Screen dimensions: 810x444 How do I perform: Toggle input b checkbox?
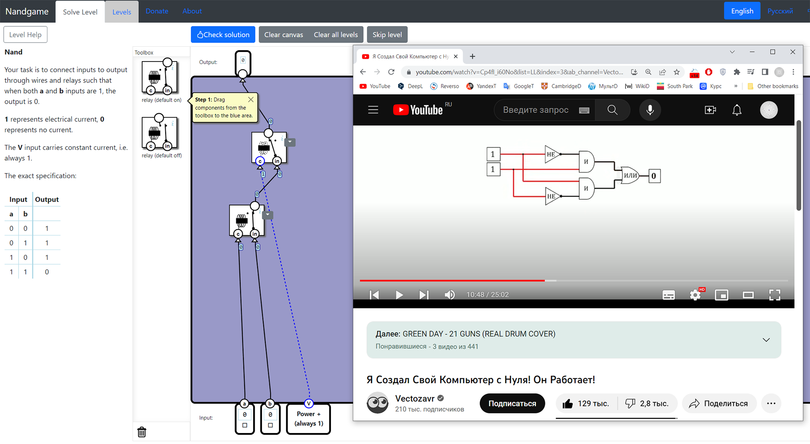[x=270, y=425]
